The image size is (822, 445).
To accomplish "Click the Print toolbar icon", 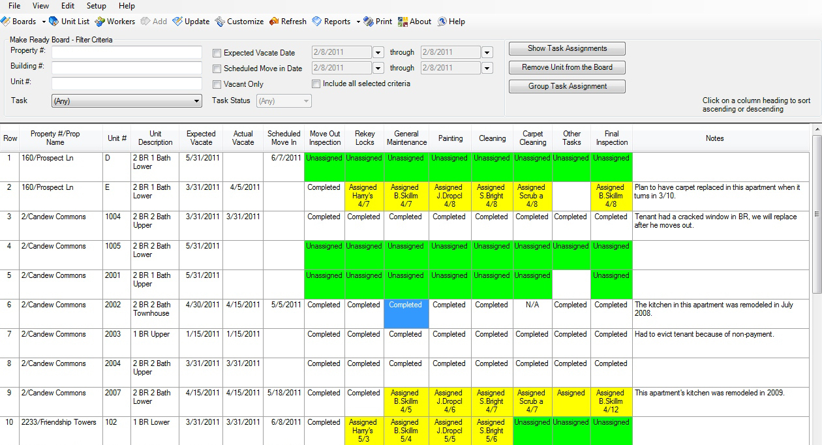I will 369,22.
